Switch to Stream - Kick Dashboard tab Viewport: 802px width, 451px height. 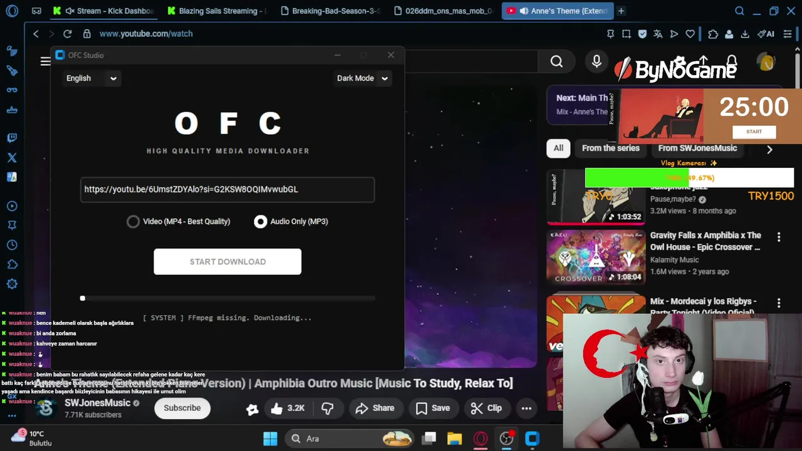(x=103, y=11)
